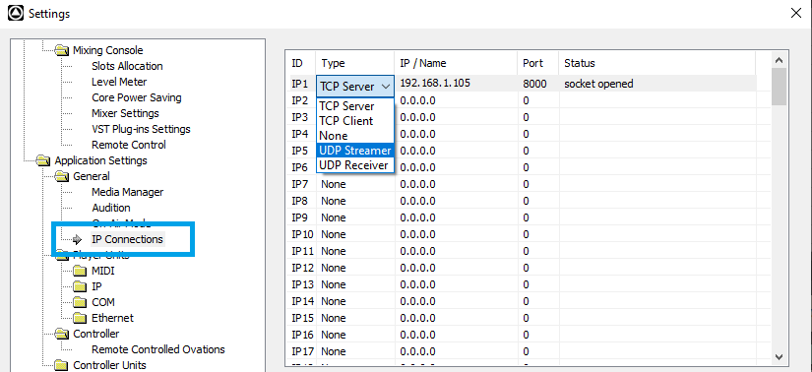Select Remote Controlled Ovations item
Screen dimensions: 812x372
pos(157,349)
